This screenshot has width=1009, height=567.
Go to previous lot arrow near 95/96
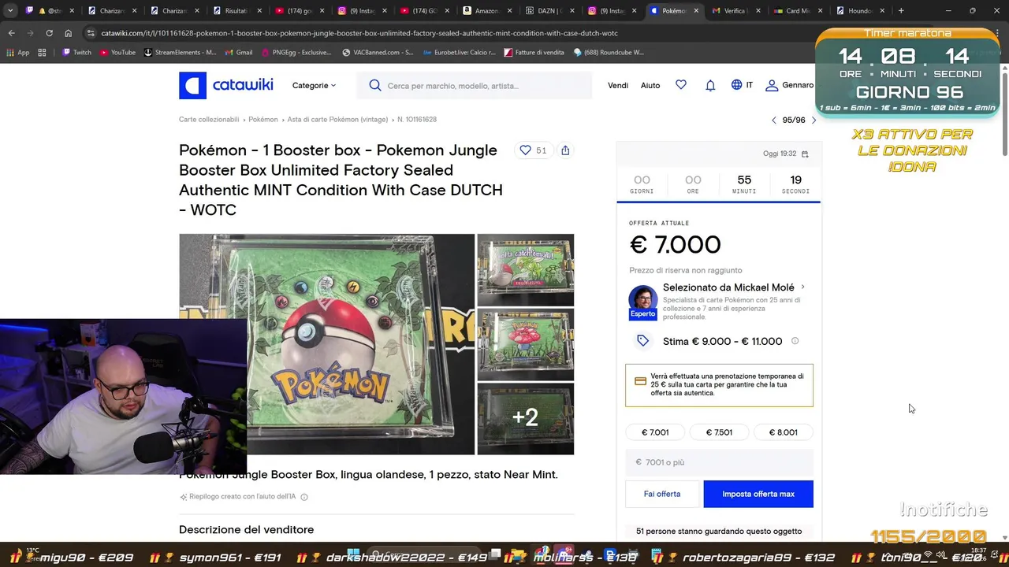point(774,120)
